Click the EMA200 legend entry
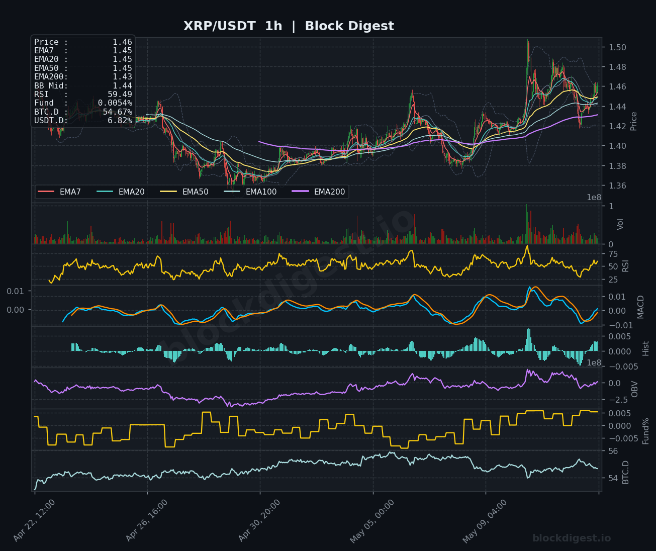Viewport: 656px width, 551px height. coord(319,192)
